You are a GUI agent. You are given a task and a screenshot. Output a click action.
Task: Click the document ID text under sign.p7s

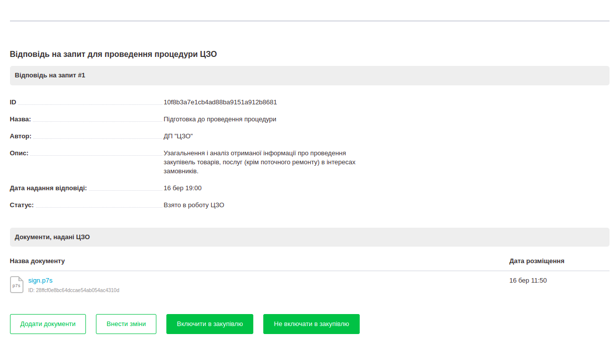click(74, 290)
